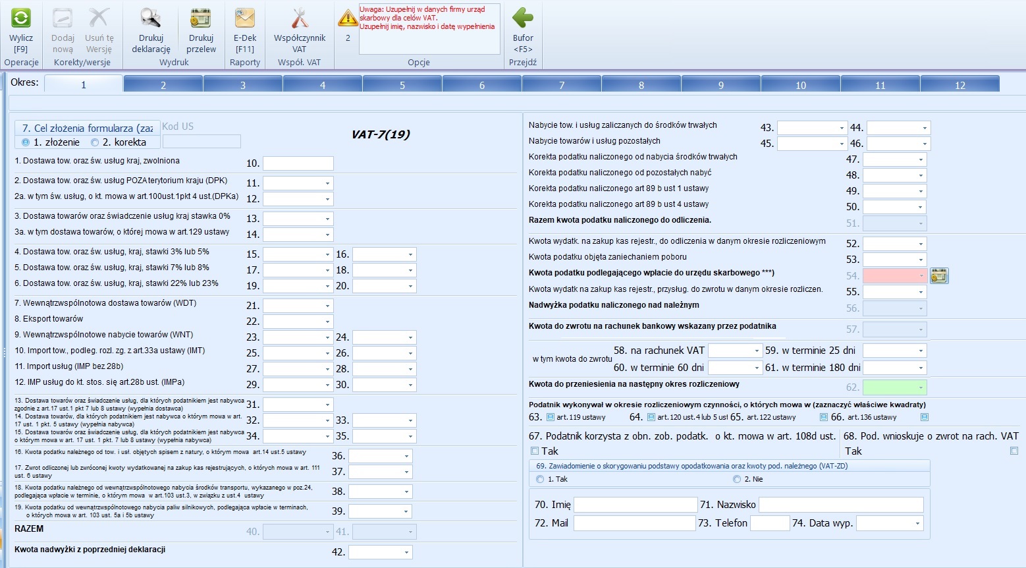The width and height of the screenshot is (1026, 568).
Task: Click the 70. Imię input field
Action: click(635, 505)
